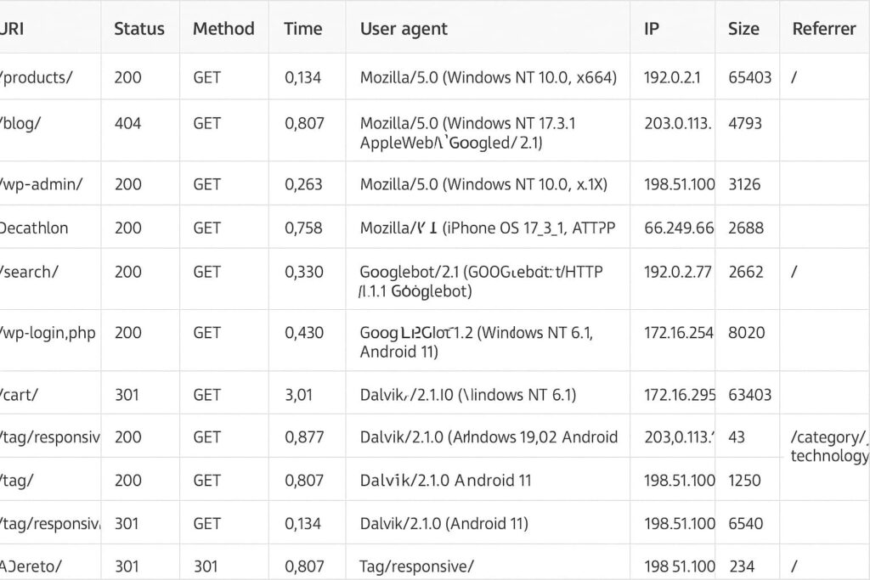Select the /wp-login,php URI entry
Image resolution: width=870 pixels, height=580 pixels.
click(48, 333)
